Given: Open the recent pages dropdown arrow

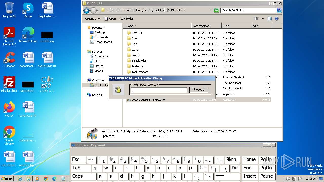Looking at the screenshot, I should coord(98,10).
